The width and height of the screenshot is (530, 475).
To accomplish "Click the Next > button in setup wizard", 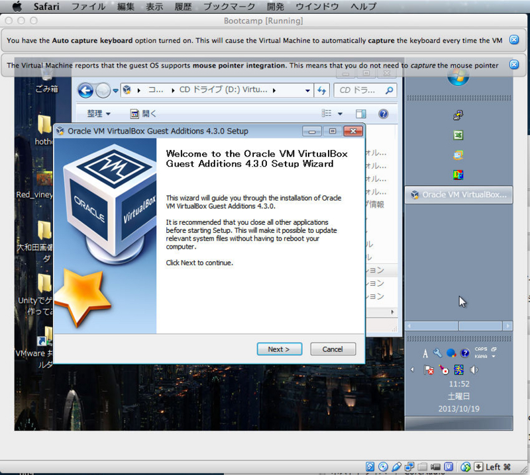I will click(279, 349).
